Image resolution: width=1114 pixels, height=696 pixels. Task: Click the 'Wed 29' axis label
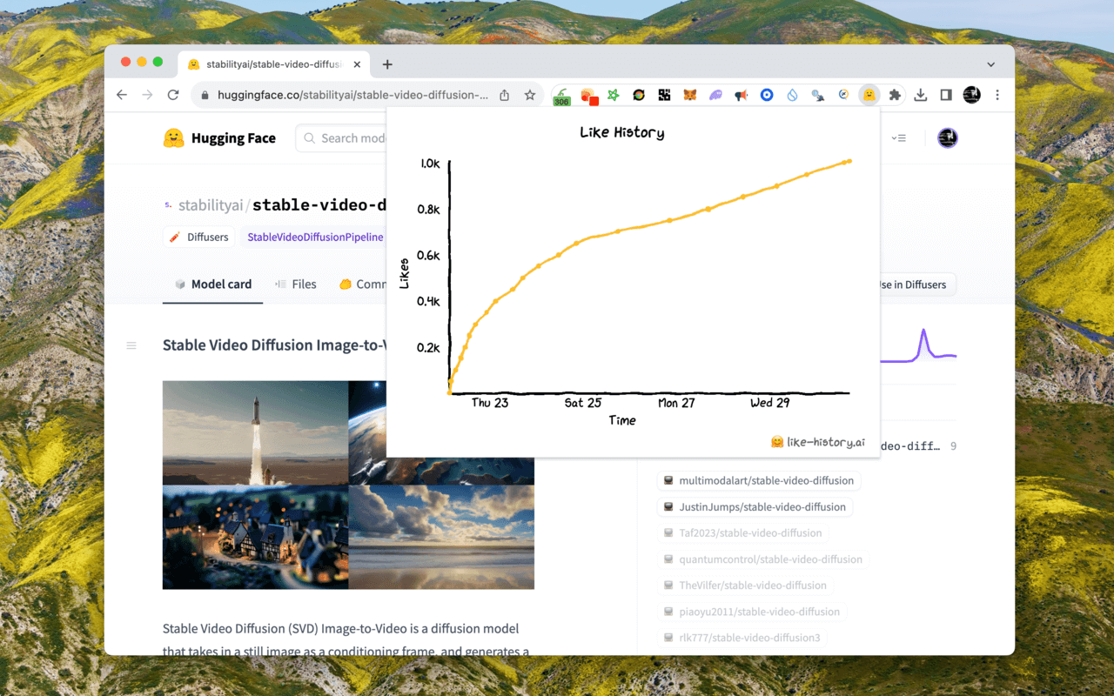tap(770, 403)
